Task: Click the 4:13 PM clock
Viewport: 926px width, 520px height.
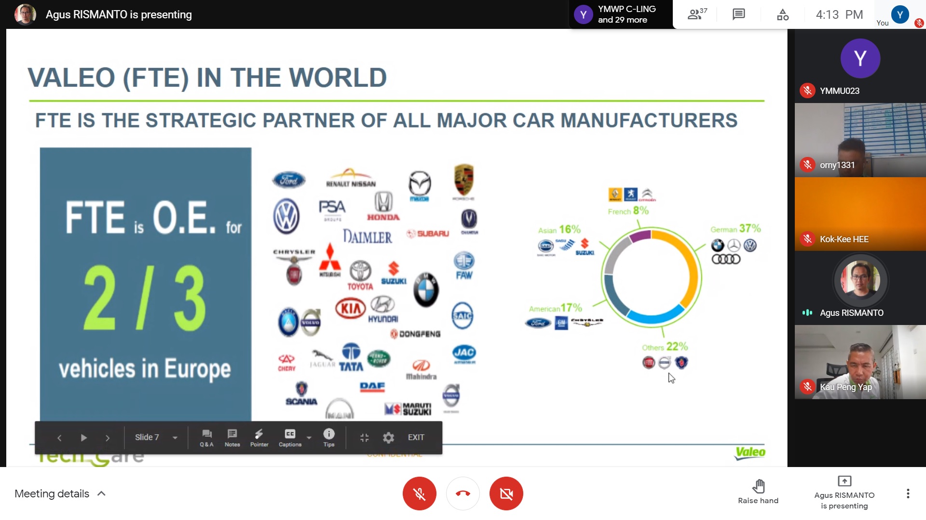Action: (x=839, y=14)
